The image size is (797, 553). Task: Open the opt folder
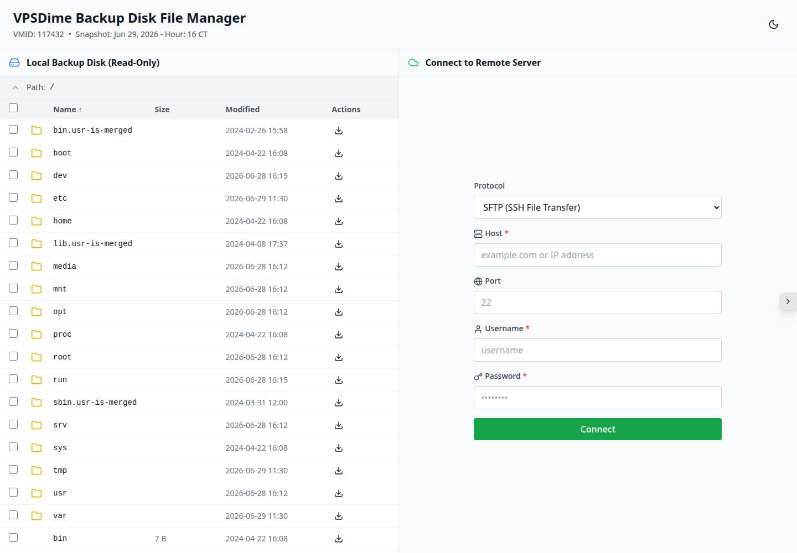click(x=60, y=312)
